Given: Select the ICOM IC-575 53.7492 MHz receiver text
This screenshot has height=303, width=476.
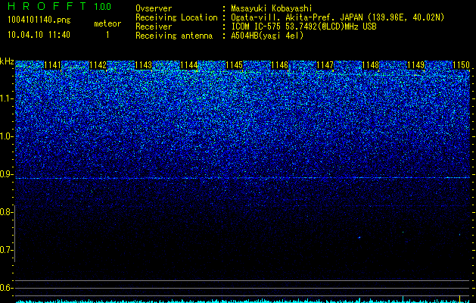Looking at the screenshot, I should pos(303,27).
